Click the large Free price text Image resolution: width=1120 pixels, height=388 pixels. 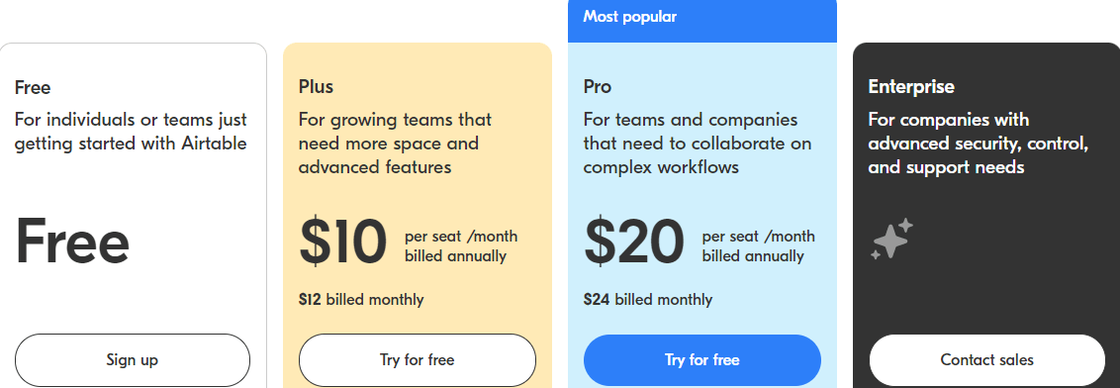pos(72,242)
